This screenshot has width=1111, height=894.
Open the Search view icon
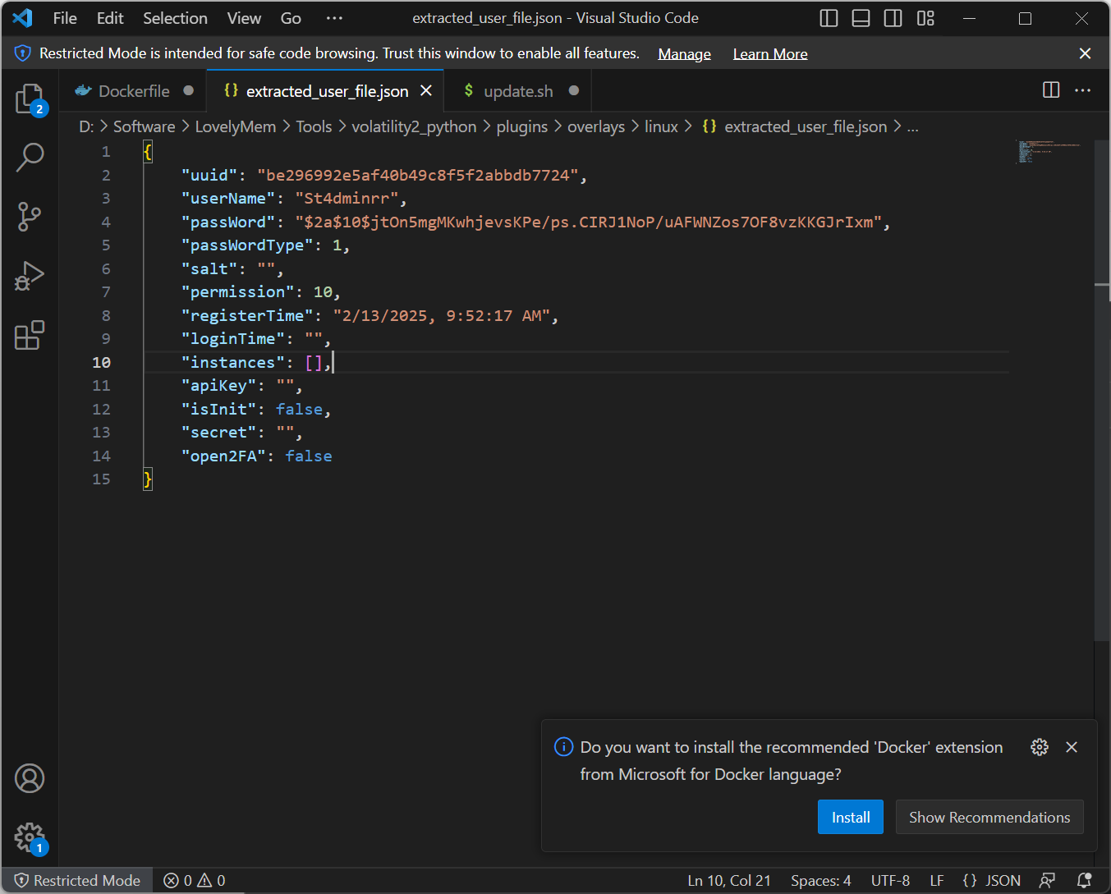(30, 157)
